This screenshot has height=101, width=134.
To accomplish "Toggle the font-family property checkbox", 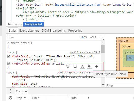I will pyautogui.click(x=9, y=57).
